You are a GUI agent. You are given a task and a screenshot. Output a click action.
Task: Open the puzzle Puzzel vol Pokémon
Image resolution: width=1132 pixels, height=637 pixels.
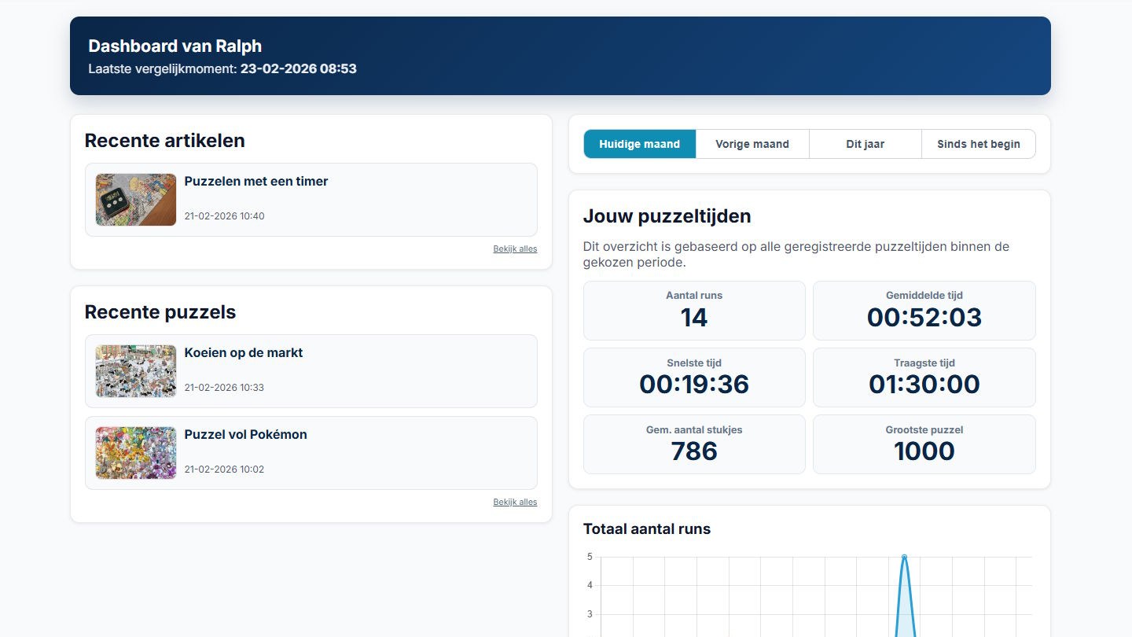[x=245, y=434]
